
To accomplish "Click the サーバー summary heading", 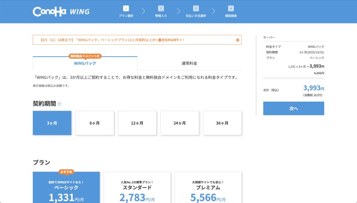I will point(269,38).
